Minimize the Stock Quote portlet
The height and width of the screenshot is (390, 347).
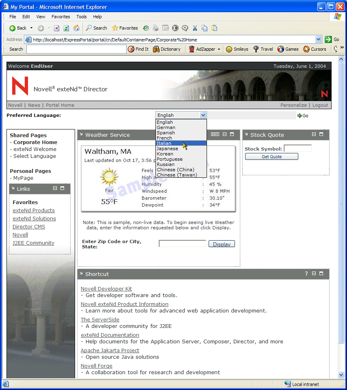(314, 134)
